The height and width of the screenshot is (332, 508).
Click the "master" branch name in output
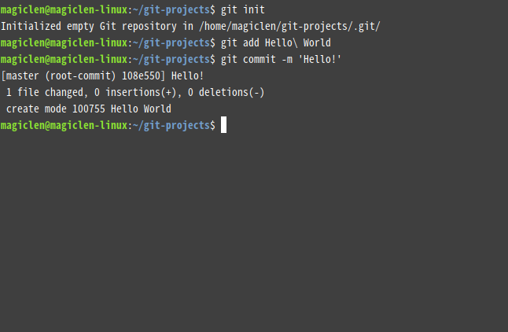pyautogui.click(x=22, y=76)
